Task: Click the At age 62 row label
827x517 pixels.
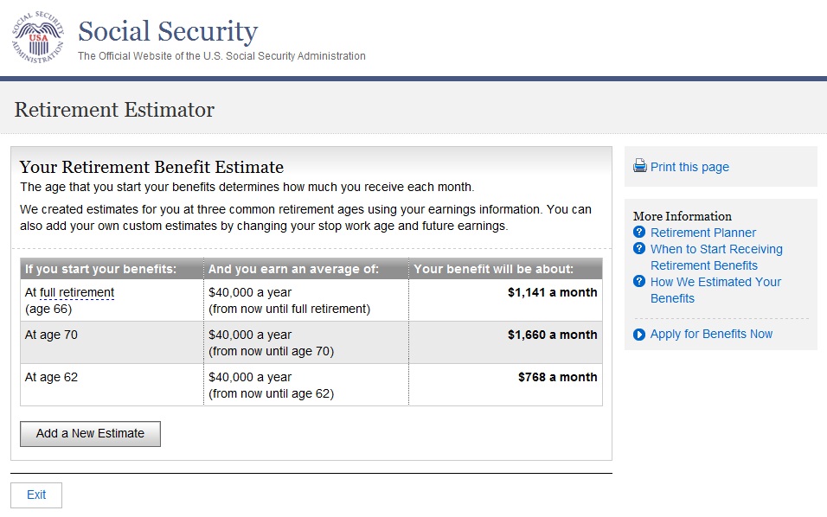Action: (x=51, y=378)
